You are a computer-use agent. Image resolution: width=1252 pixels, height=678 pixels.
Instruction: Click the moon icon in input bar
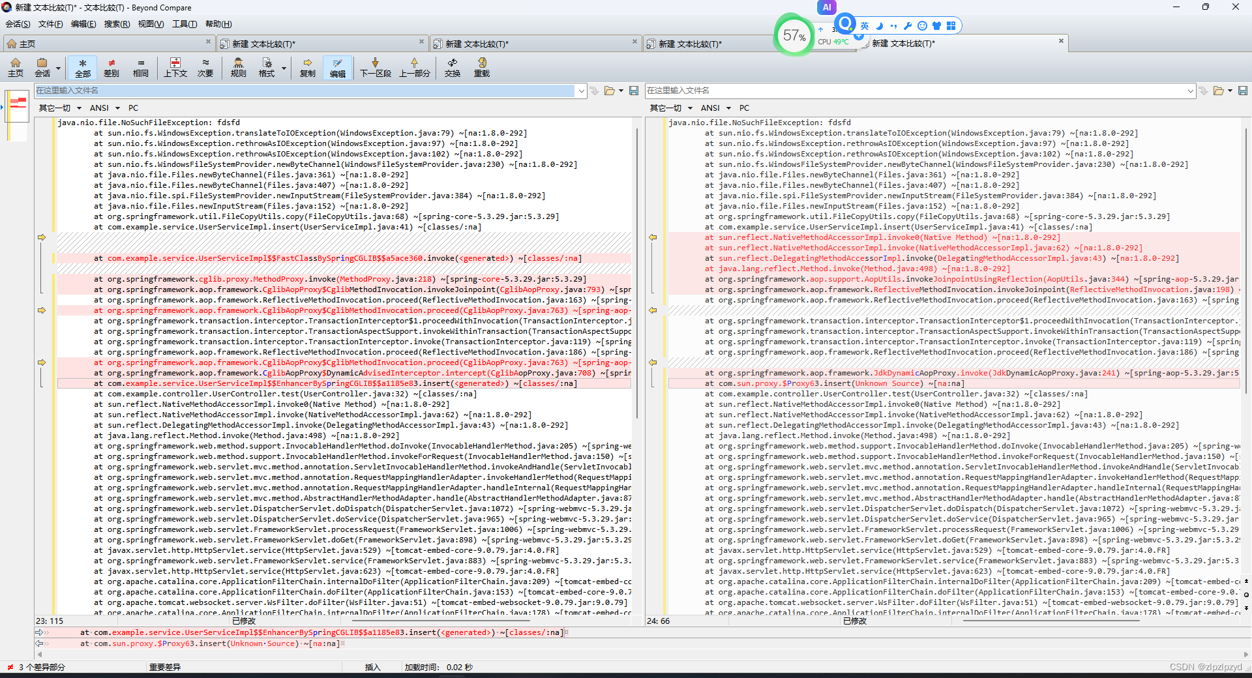coord(879,26)
